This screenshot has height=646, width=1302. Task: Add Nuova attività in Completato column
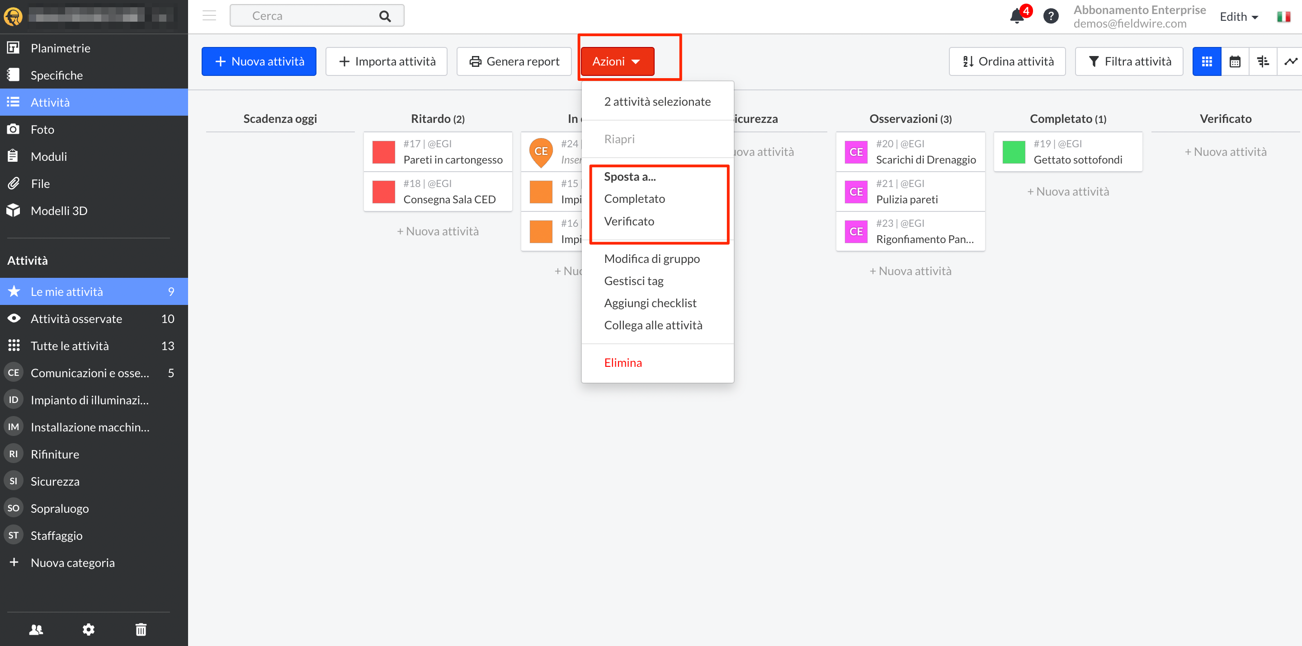[1068, 192]
